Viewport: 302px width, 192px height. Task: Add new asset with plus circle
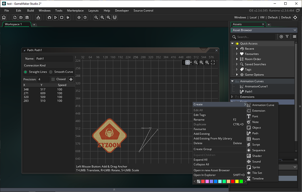[281, 37]
